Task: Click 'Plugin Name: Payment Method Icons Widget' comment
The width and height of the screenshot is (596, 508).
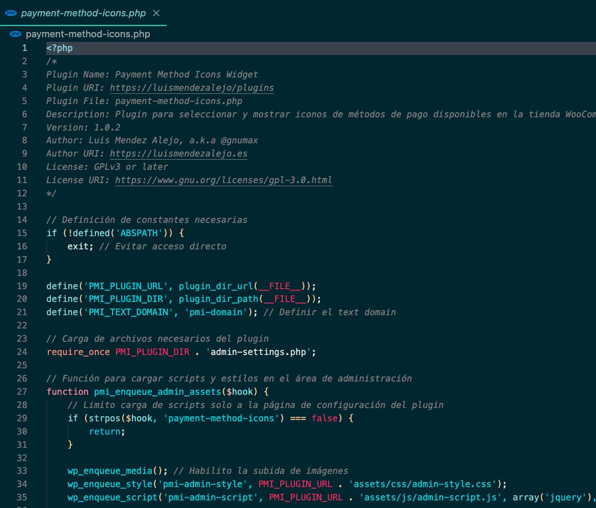Action: 152,74
